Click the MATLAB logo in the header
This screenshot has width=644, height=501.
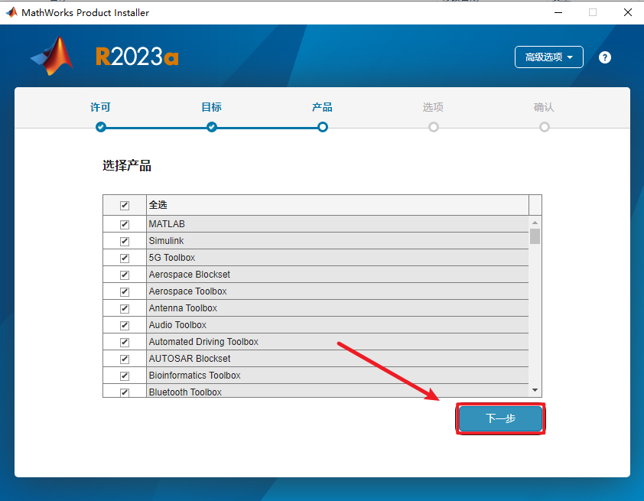[x=52, y=56]
